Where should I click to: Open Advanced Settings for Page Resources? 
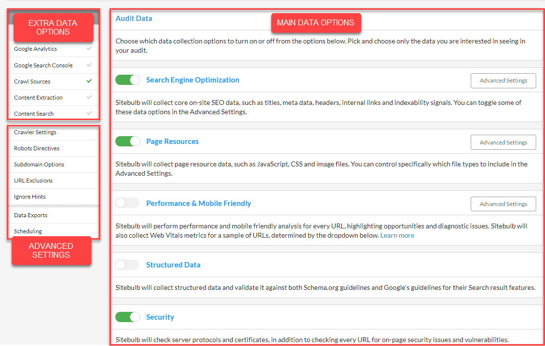(x=503, y=142)
